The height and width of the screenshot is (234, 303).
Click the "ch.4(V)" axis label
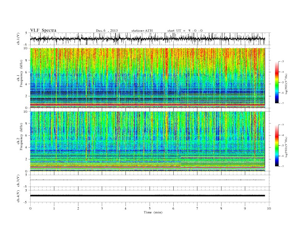click(18, 196)
